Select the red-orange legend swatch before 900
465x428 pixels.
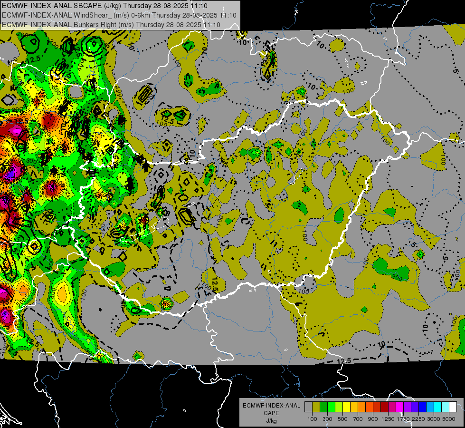coord(369,407)
